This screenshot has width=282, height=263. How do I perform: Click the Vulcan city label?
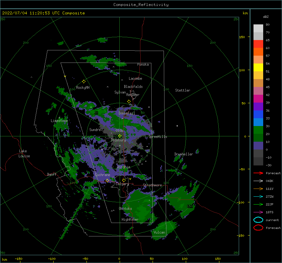(x=159, y=232)
